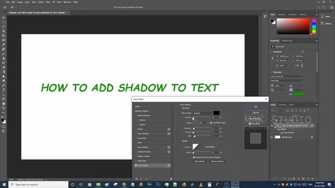This screenshot has height=188, width=335.
Task: Open the File menu
Action: click(7, 2)
